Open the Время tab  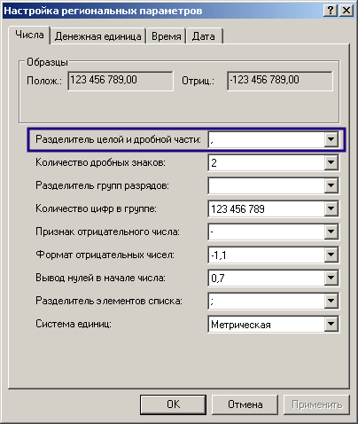[x=167, y=36]
